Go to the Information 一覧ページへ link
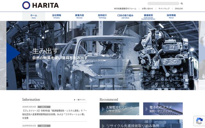Viewport: 205px width, 128px height. click(80, 100)
